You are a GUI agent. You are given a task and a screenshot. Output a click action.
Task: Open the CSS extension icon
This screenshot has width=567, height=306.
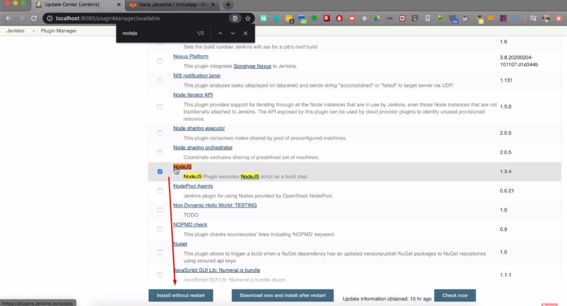point(389,18)
